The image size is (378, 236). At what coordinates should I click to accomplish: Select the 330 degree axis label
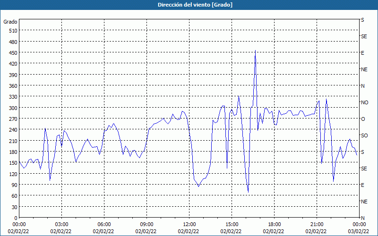(x=13, y=97)
